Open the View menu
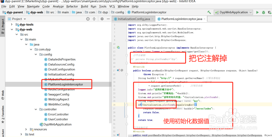272x137 pixels. [x=21, y=6]
